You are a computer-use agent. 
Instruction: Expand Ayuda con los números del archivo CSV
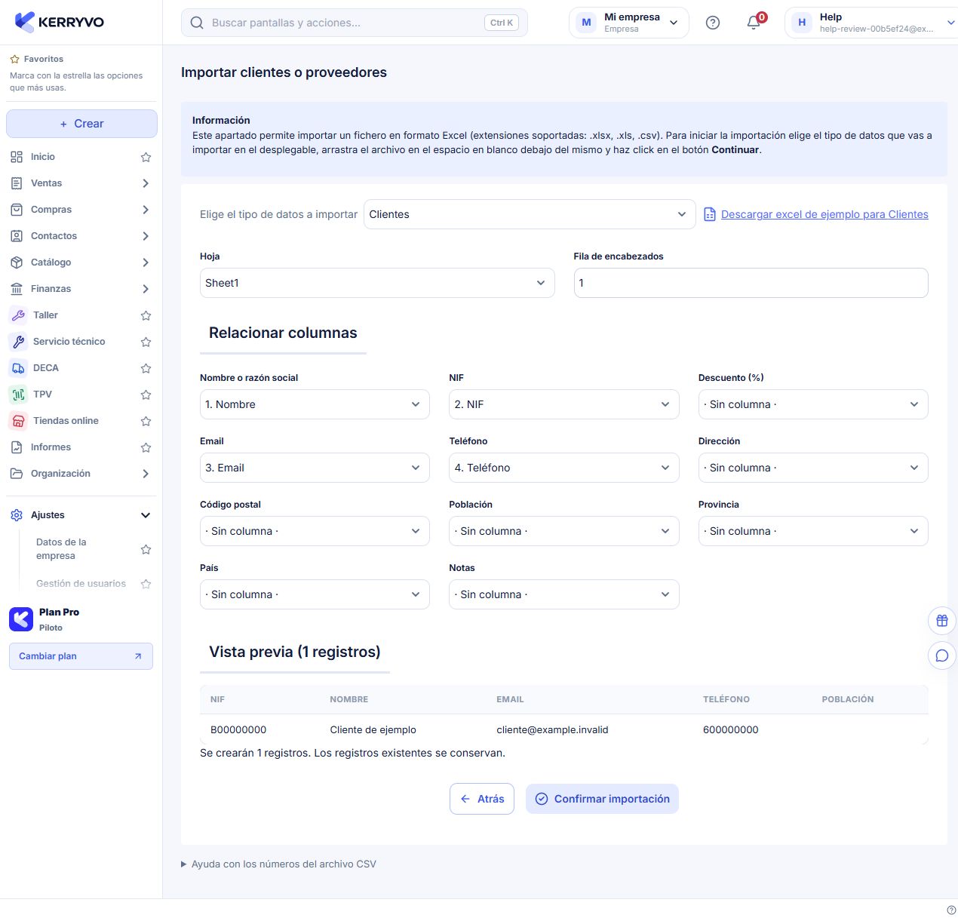[278, 864]
